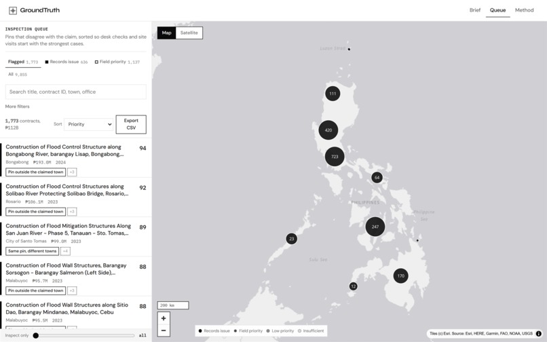Open the 420 cluster marker
Image resolution: width=547 pixels, height=342 pixels.
[x=328, y=130]
